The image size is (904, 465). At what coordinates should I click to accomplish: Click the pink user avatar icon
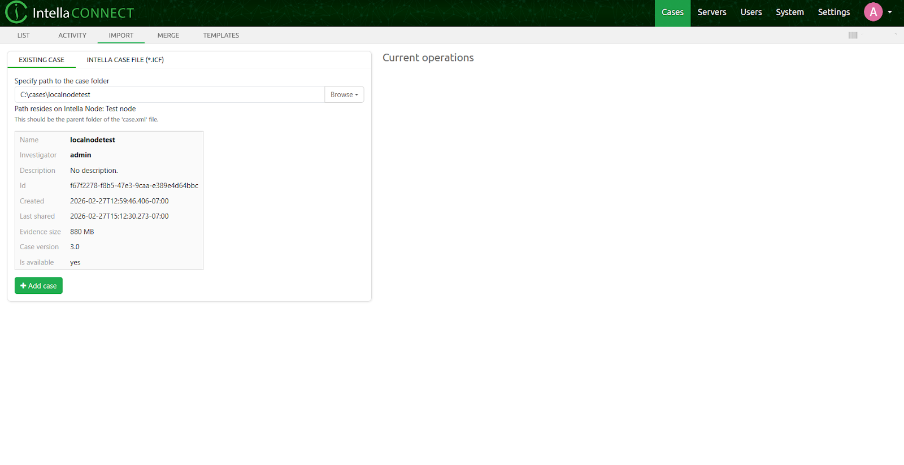pyautogui.click(x=873, y=12)
